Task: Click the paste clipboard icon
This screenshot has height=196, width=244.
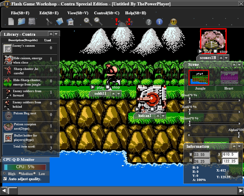Action: click(70, 22)
